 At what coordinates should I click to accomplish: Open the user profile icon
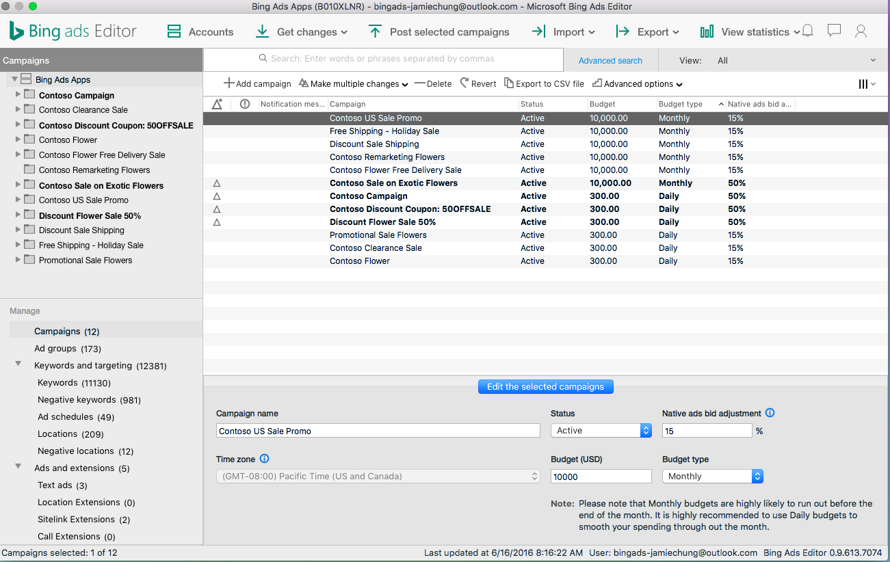click(861, 31)
